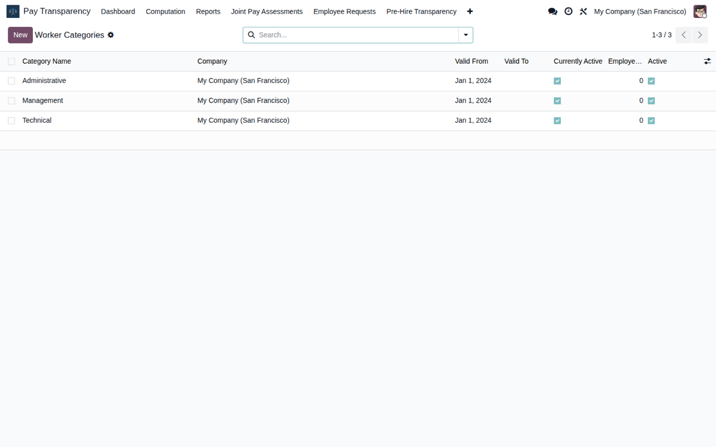Go to previous page arrow
This screenshot has width=716, height=447.
point(684,35)
